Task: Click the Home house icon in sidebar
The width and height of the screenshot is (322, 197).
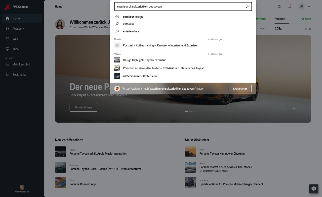Action: tap(8, 18)
